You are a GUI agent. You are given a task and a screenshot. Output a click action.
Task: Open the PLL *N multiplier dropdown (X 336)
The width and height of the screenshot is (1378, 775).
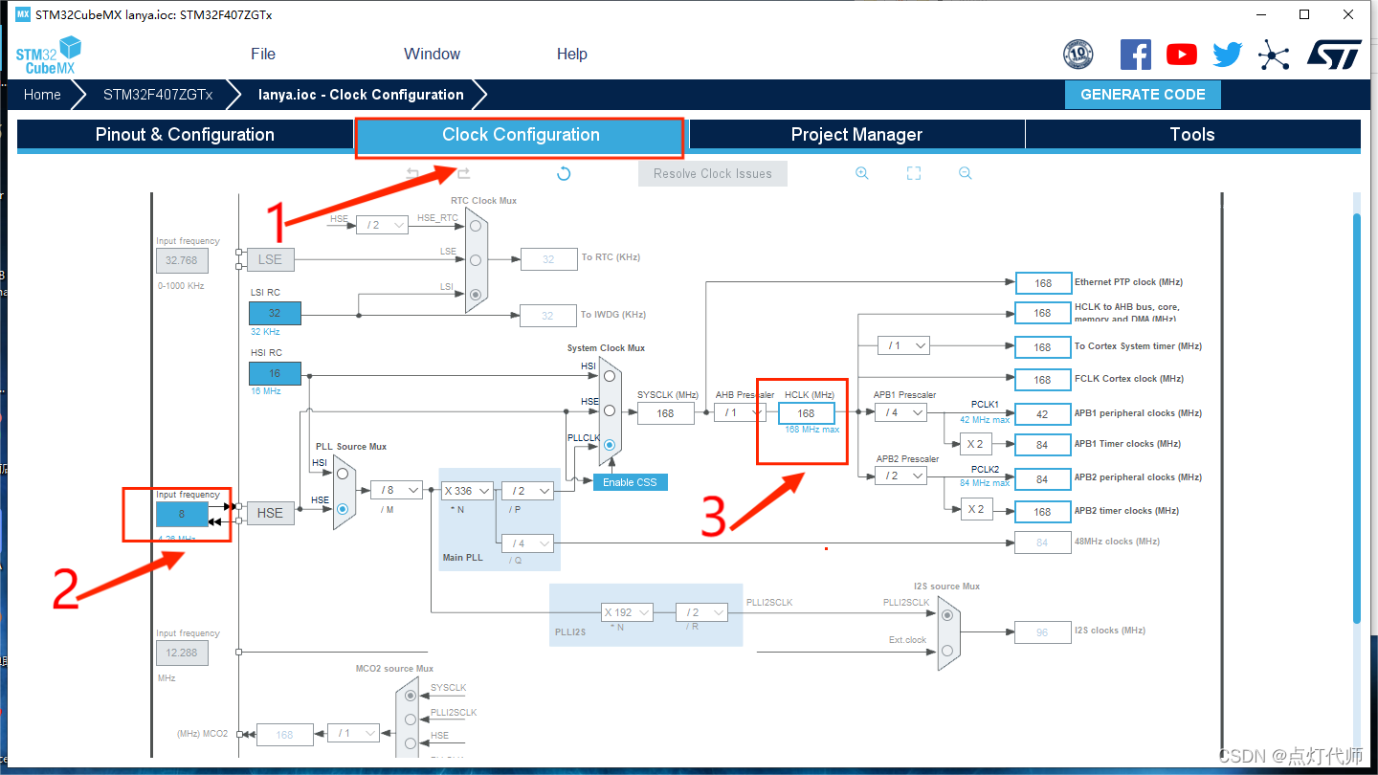(x=467, y=491)
